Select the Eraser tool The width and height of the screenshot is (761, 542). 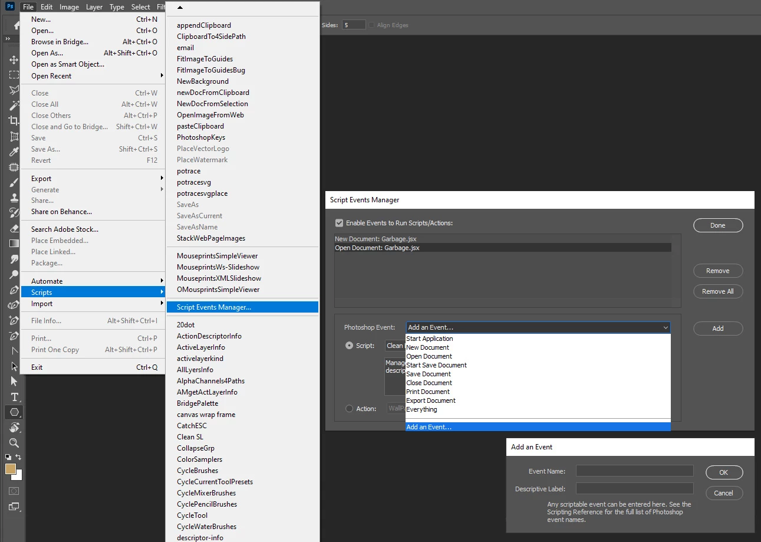click(14, 228)
